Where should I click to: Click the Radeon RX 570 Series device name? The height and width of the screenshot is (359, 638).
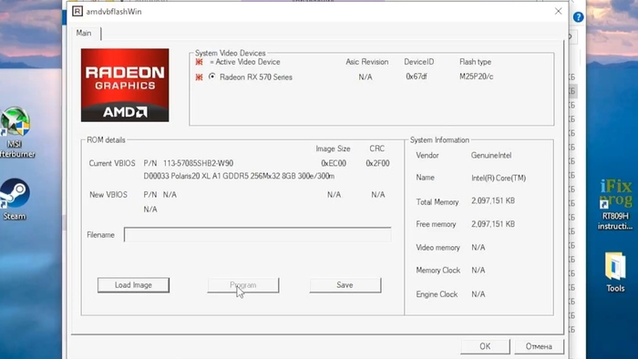click(x=256, y=77)
